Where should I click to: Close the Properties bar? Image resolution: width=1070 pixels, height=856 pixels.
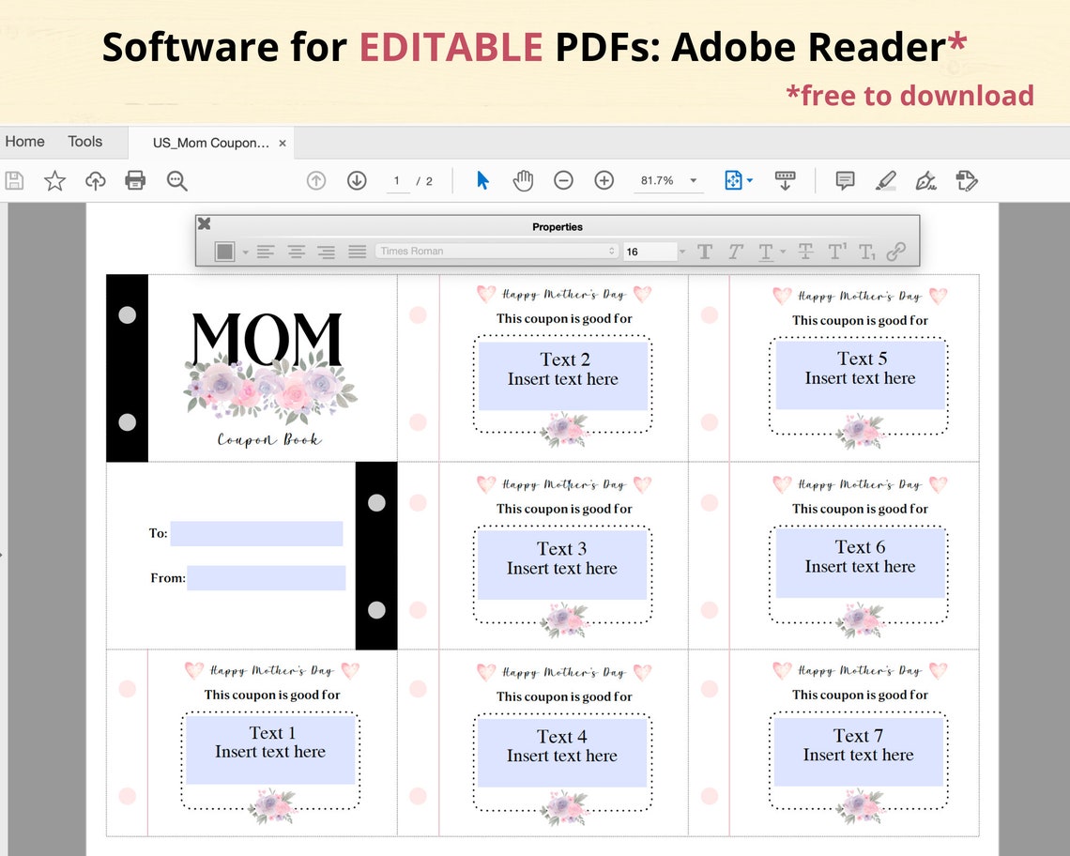point(204,223)
